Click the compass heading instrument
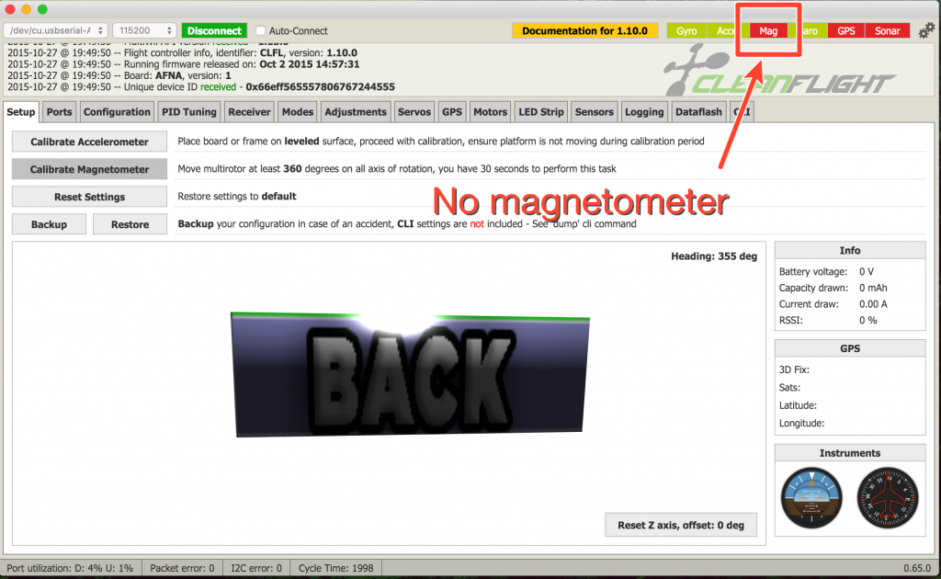This screenshot has width=941, height=579. [887, 499]
